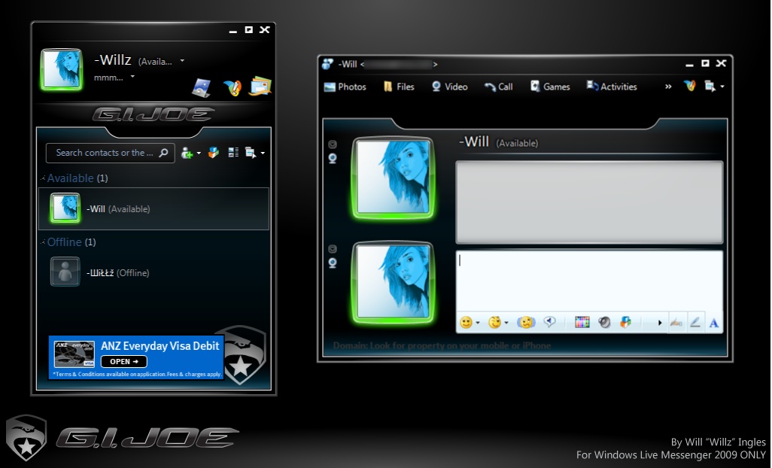The height and width of the screenshot is (468, 772).
Task: Click the ANZ Everyday Visa Debit ad text
Action: click(x=160, y=346)
